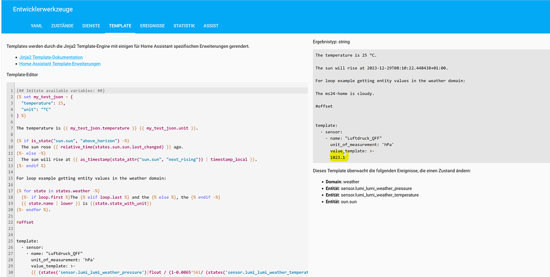Open the YAML tab

37,26
